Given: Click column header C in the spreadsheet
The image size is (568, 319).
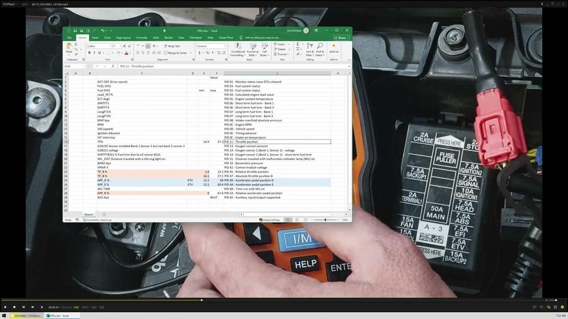Looking at the screenshot, I should pos(142,73).
